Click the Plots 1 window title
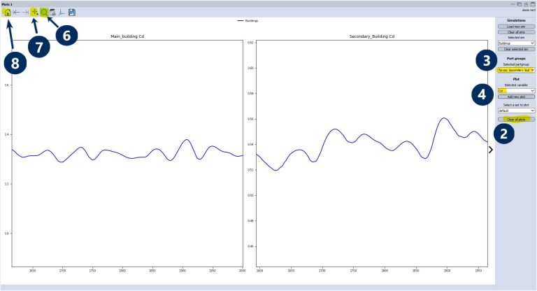Viewport: 537px width, 291px height. click(x=7, y=4)
